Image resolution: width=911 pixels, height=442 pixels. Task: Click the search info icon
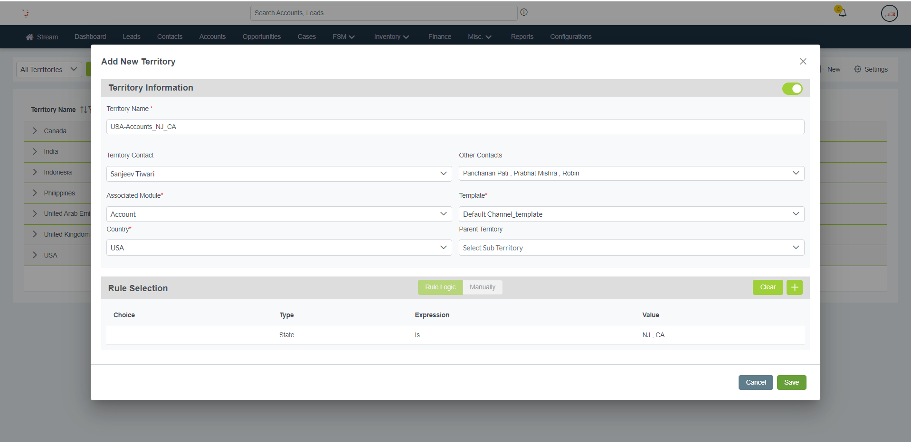pyautogui.click(x=524, y=12)
